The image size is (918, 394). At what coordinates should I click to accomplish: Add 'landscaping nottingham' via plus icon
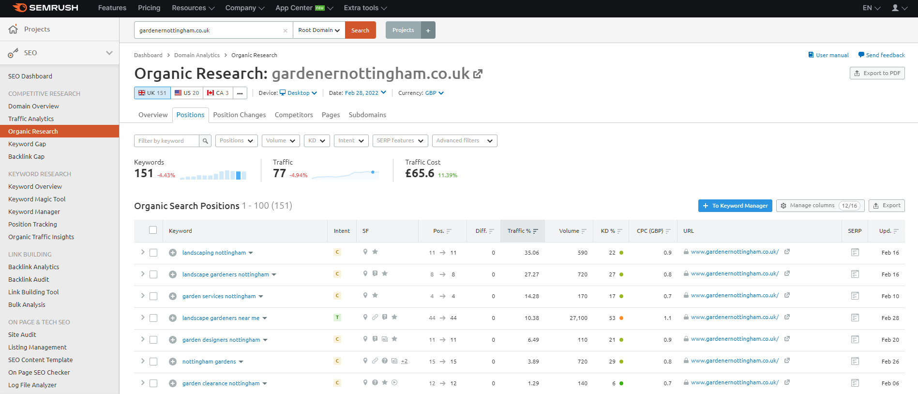pos(173,253)
